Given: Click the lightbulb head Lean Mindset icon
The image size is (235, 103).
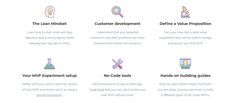Looking at the screenshot, I should pos(49,12).
